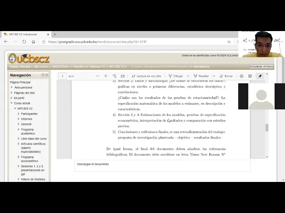
Task: Save the PDF with disk icon
Action: point(250,76)
